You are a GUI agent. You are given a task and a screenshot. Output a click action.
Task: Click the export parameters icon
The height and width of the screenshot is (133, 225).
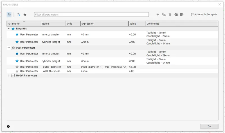pos(182,15)
